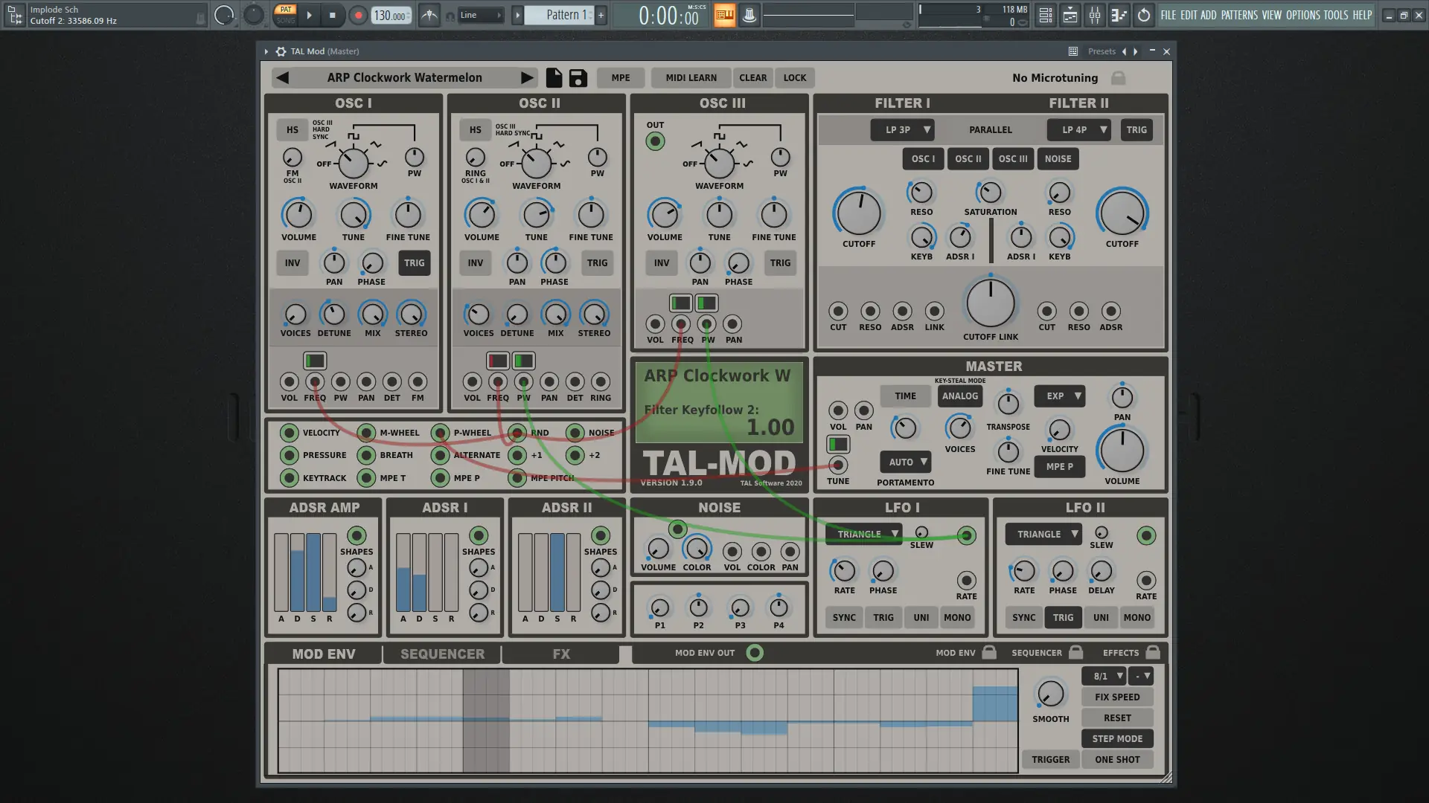Open the PATTERNS menu
Viewport: 1429px width, 803px height.
point(1238,15)
